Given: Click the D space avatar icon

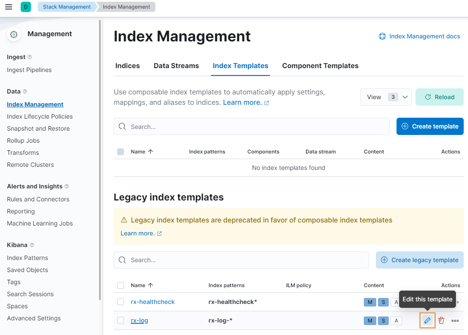Looking at the screenshot, I should click(26, 7).
